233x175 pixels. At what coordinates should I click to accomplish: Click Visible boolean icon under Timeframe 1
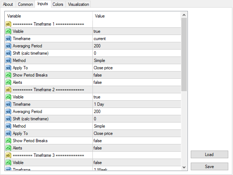click(x=8, y=31)
